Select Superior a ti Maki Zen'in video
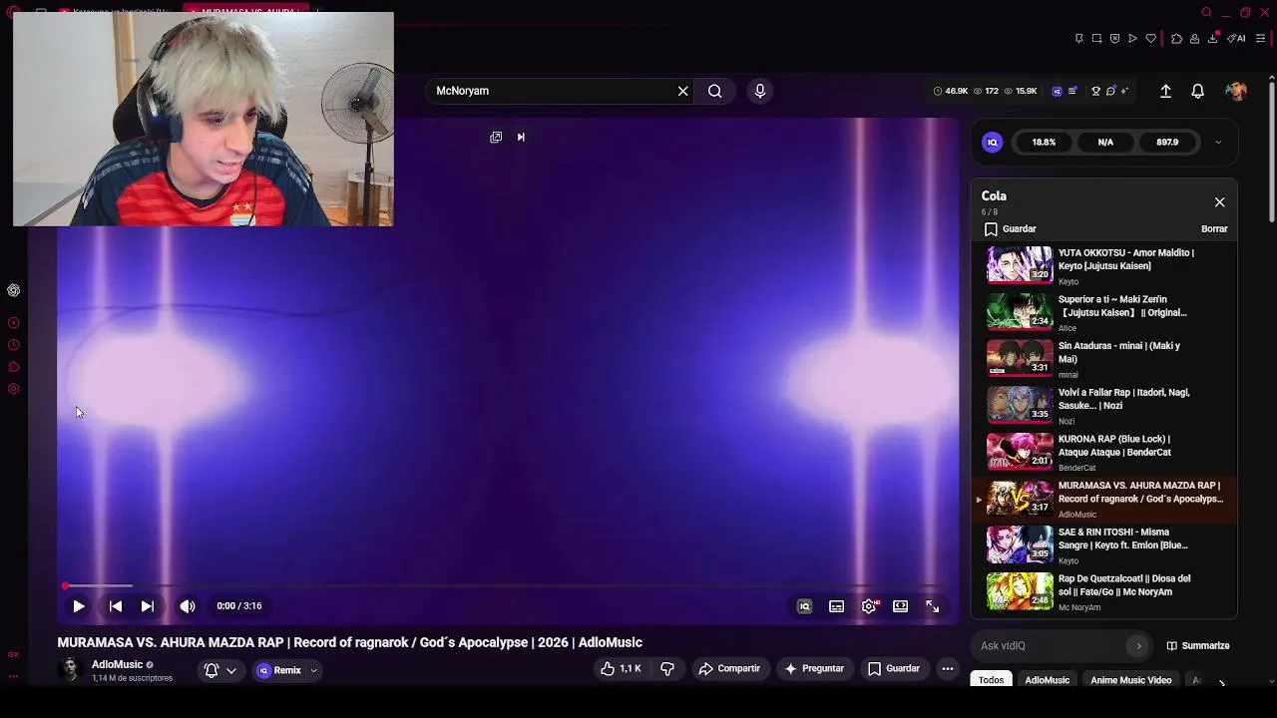Viewport: 1277px width, 718px height. click(1105, 312)
